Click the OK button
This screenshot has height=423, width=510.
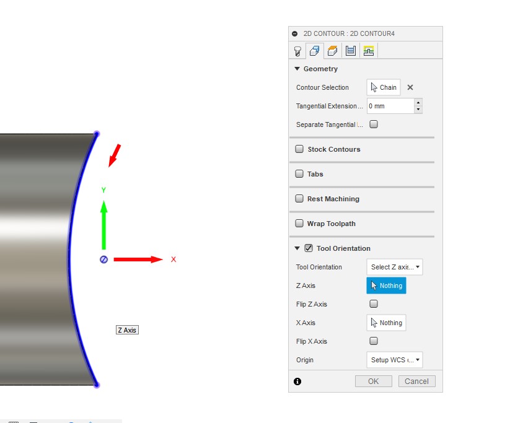[x=373, y=381]
